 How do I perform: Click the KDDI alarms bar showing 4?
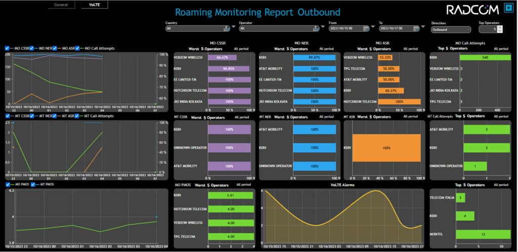tap(465, 216)
